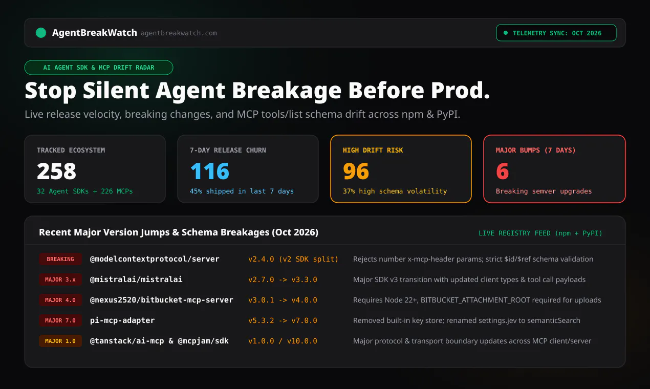650x389 pixels.
Task: Click the Major protocol & transport boundary description
Action: click(472, 341)
